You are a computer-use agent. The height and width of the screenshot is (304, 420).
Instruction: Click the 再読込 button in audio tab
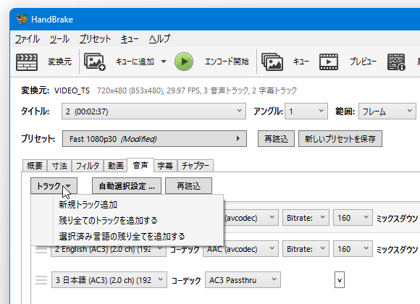(x=188, y=185)
